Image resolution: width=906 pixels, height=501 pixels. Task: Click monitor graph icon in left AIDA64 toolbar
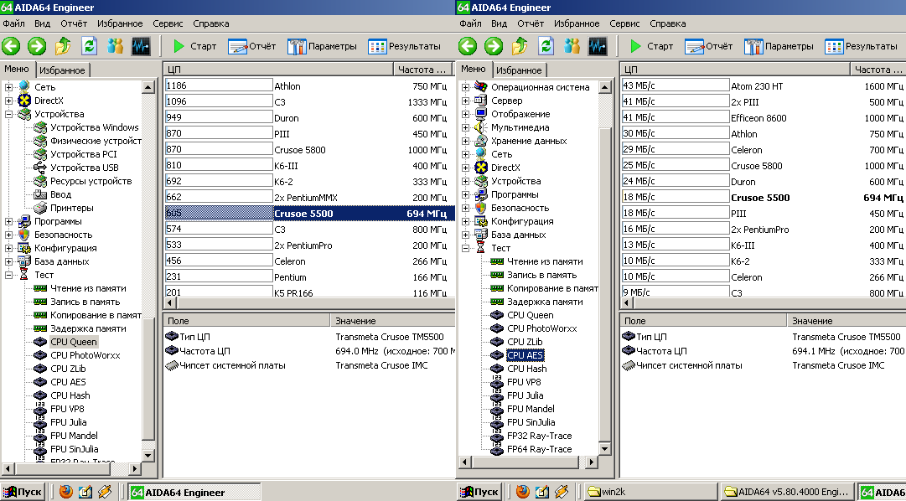(x=141, y=45)
